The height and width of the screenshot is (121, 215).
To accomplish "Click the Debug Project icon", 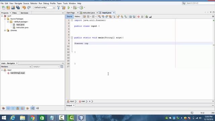I will (x=75, y=7).
